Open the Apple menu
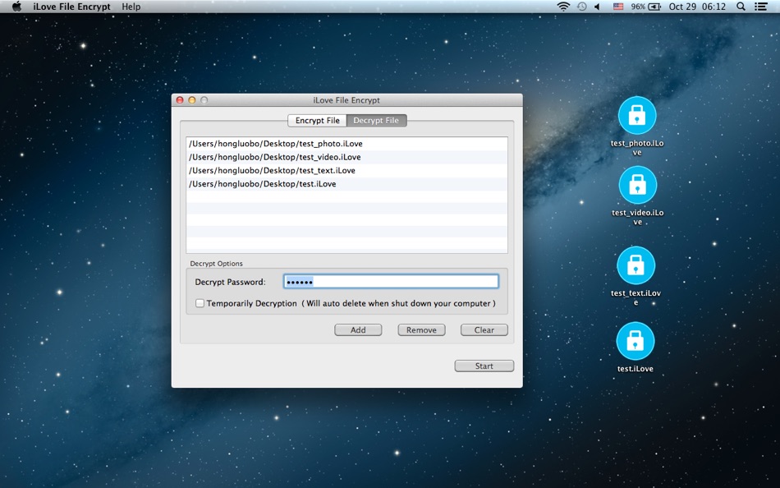Image resolution: width=780 pixels, height=488 pixels. pos(16,7)
